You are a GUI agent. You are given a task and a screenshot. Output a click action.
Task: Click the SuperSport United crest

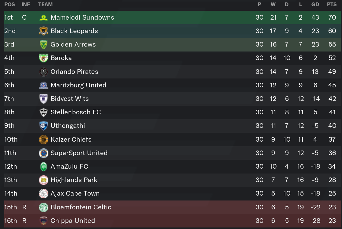43,153
